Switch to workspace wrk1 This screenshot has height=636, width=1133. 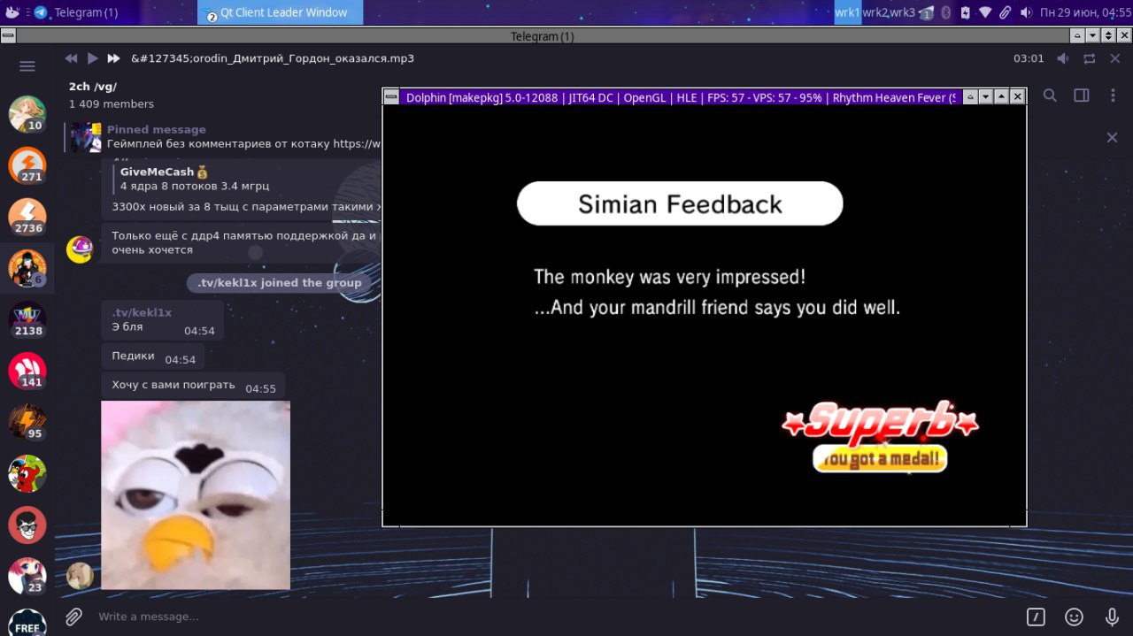pos(847,12)
